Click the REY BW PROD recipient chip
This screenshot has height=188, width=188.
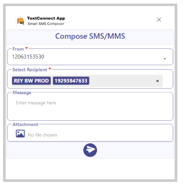[31, 80]
